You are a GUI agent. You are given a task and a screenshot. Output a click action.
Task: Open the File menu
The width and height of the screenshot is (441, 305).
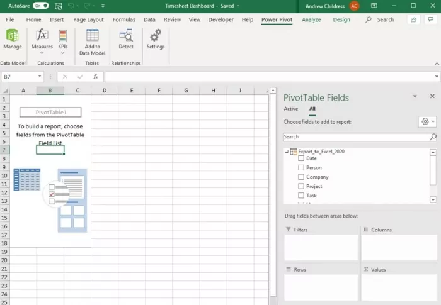10,19
